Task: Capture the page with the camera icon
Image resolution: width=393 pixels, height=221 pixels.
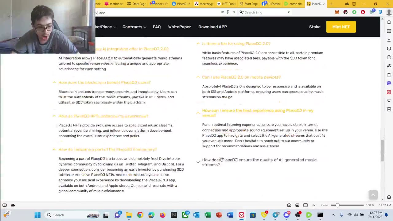Action: pyautogui.click(x=289, y=205)
